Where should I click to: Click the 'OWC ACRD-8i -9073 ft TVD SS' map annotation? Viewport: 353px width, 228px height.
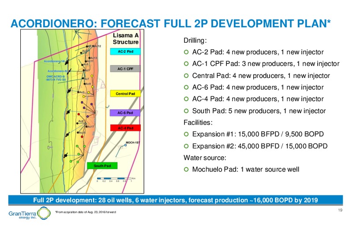click(56, 78)
